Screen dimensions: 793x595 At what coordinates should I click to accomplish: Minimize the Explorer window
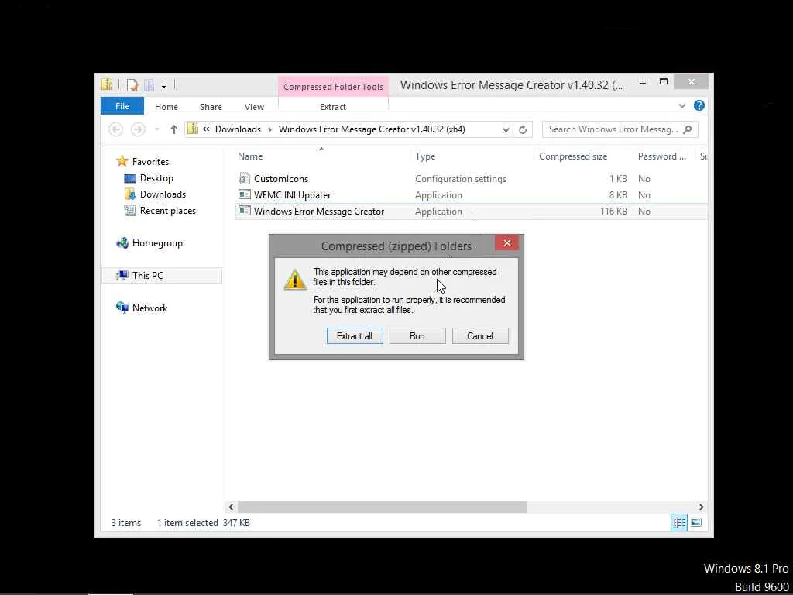[642, 83]
